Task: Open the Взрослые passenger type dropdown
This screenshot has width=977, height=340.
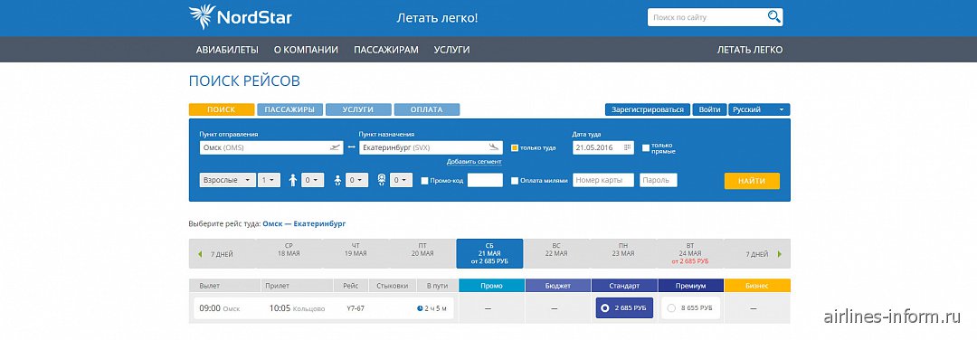Action: pos(228,180)
